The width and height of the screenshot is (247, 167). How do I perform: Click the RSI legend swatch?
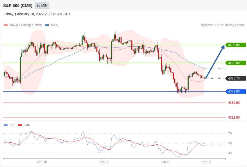6,125
